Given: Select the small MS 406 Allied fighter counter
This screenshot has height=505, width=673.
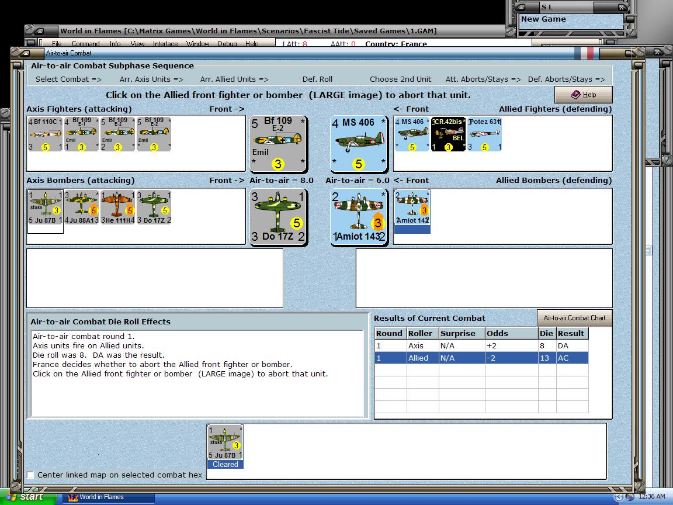Looking at the screenshot, I should [412, 134].
